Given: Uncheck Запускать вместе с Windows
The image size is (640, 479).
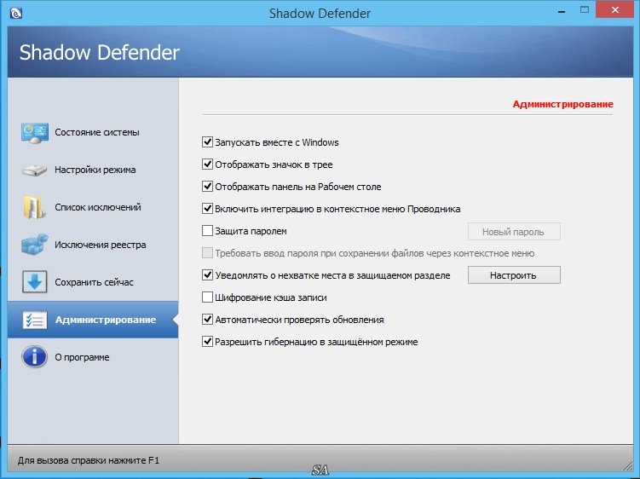Looking at the screenshot, I should click(x=207, y=142).
